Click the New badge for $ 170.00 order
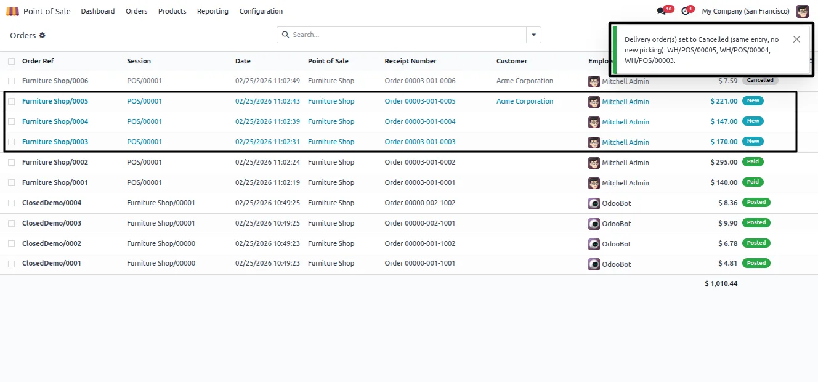Image resolution: width=818 pixels, height=382 pixels. click(x=753, y=141)
